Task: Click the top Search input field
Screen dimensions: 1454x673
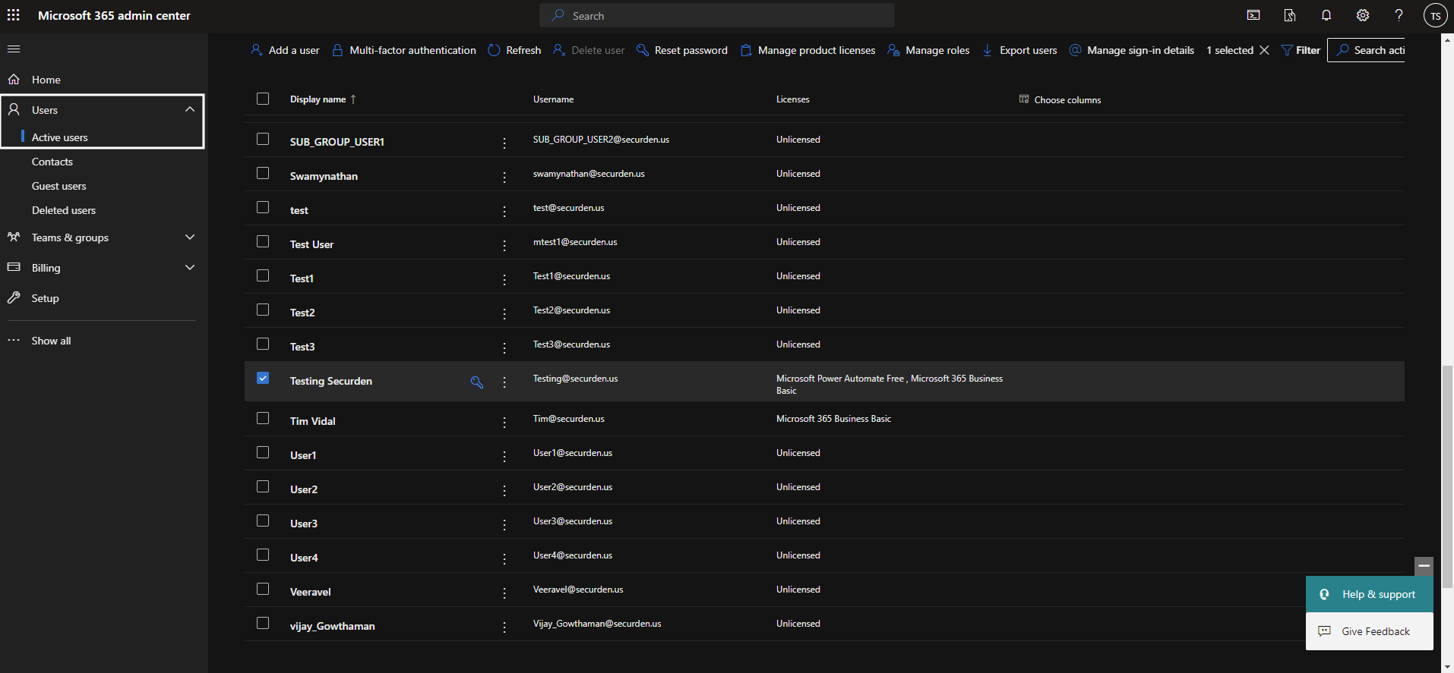Action: coord(717,15)
